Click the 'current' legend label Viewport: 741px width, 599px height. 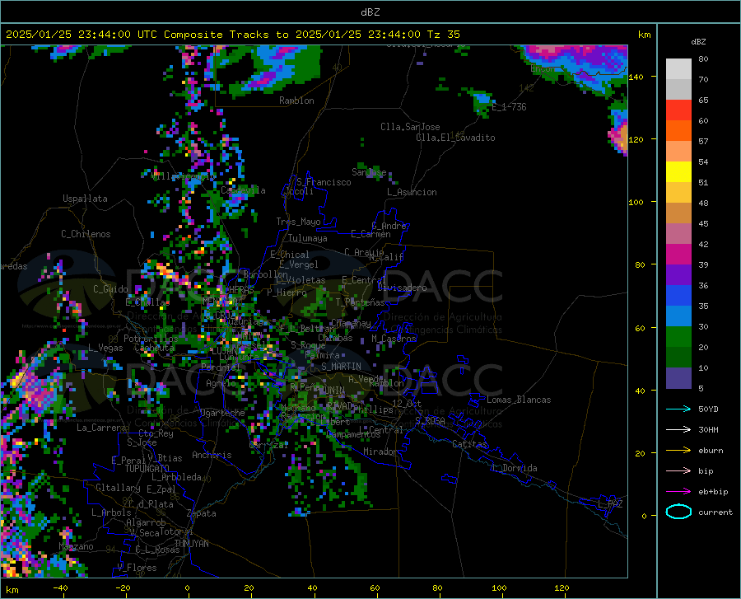(715, 512)
